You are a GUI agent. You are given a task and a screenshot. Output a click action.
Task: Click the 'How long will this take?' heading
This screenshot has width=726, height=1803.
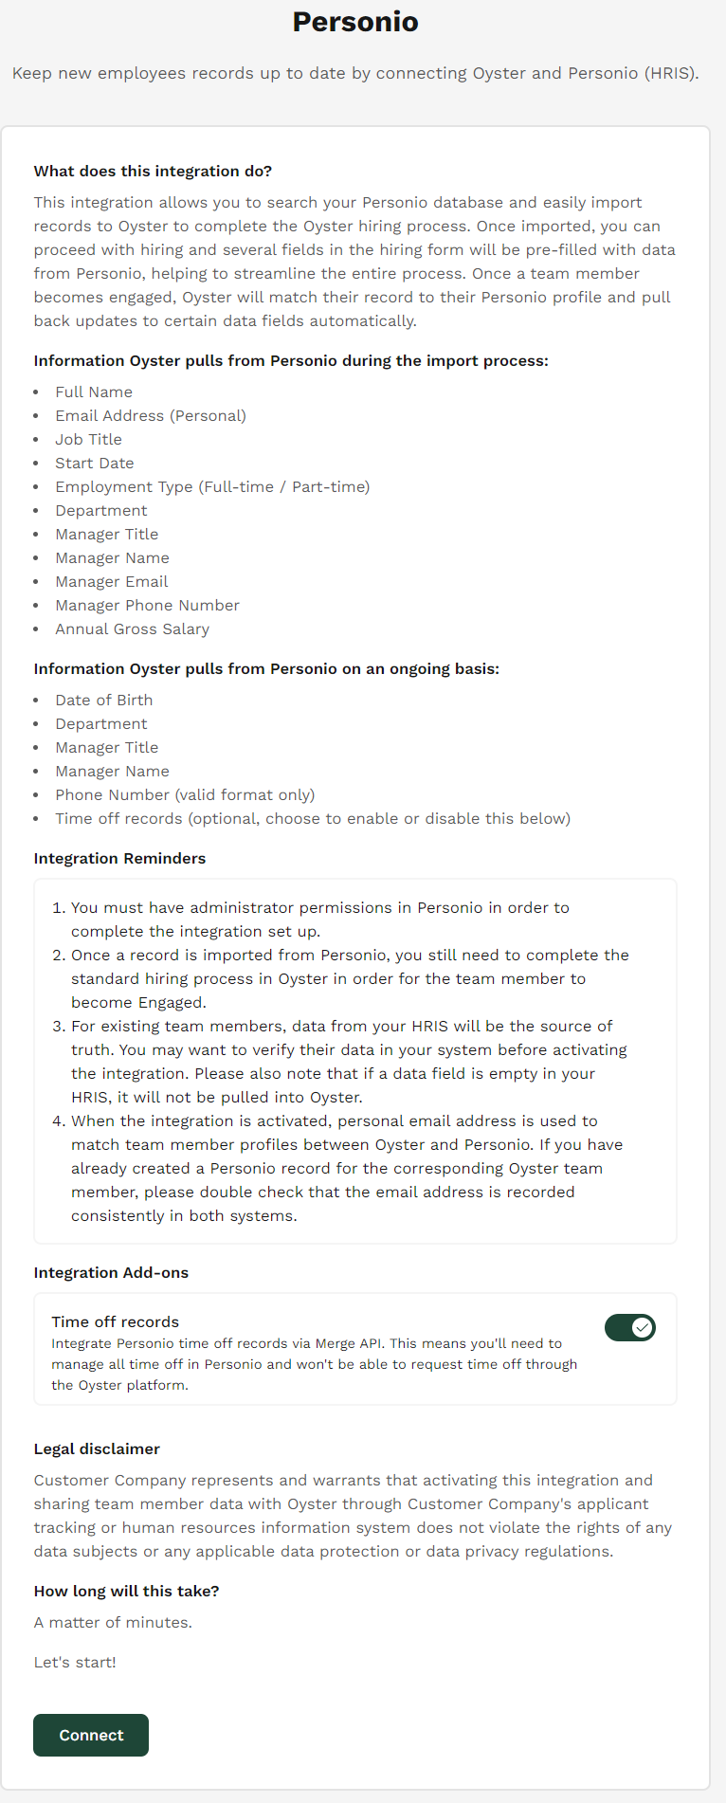[x=126, y=1591]
